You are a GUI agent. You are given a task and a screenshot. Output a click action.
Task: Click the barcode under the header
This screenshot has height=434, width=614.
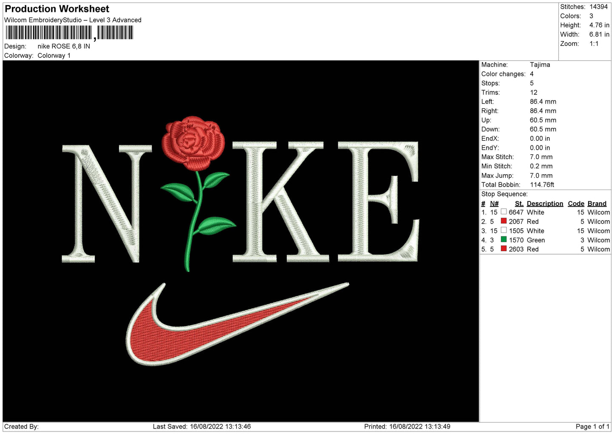[69, 33]
